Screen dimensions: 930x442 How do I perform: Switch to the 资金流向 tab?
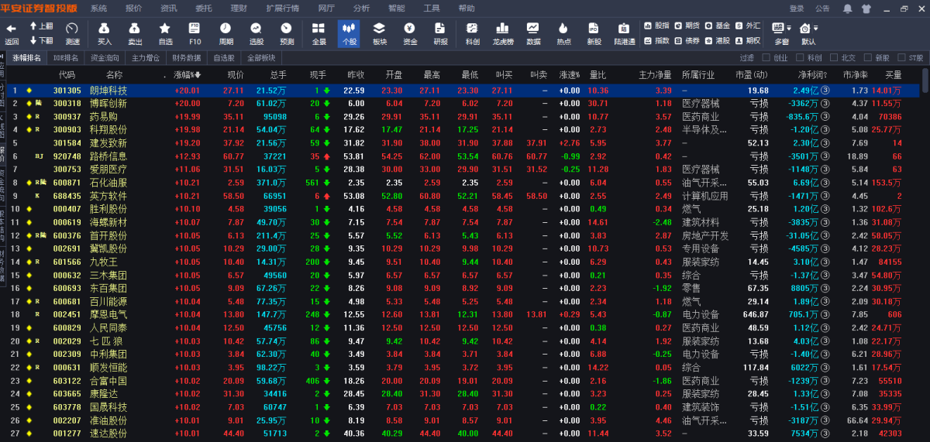pos(105,58)
